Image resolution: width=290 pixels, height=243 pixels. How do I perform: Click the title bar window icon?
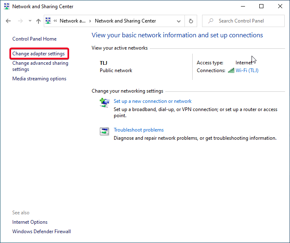tap(7, 7)
